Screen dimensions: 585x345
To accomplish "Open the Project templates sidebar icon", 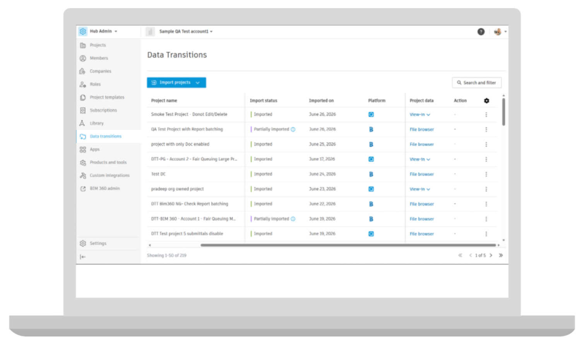I will click(x=83, y=97).
